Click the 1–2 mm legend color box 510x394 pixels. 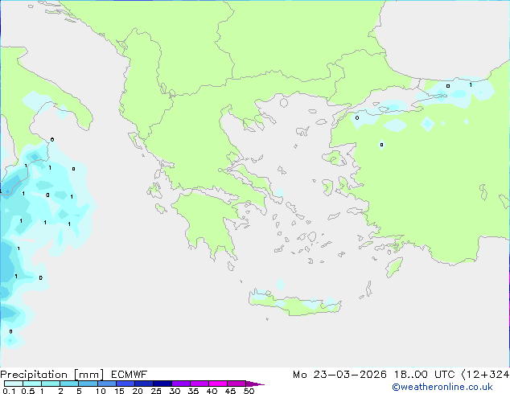[51, 384]
